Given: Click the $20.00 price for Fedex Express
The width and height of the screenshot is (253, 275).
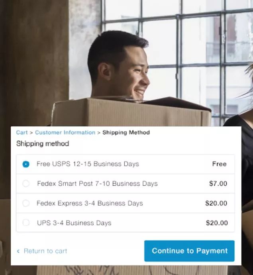Looking at the screenshot, I should click(216, 203).
